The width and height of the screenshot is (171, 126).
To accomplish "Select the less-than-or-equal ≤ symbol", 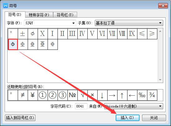I will 142,34.
